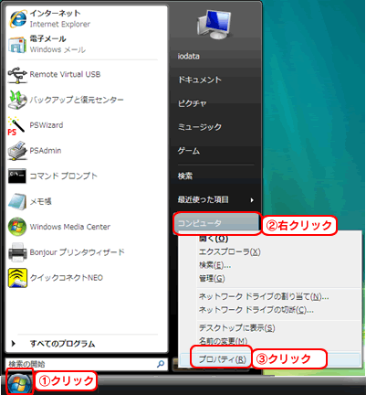Open Bonjour printer wizard icon
The image size is (366, 395).
[x=17, y=252]
